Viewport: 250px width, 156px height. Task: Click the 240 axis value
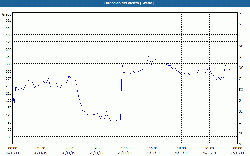[x=9, y=86]
